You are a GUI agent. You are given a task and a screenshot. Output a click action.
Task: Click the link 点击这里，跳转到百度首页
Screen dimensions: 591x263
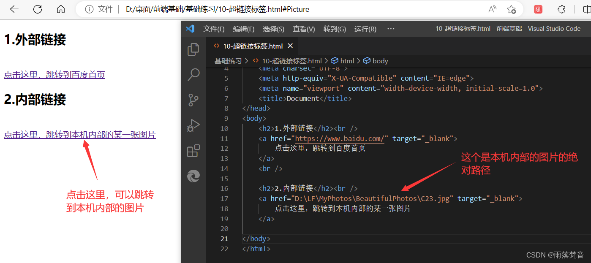tap(54, 75)
